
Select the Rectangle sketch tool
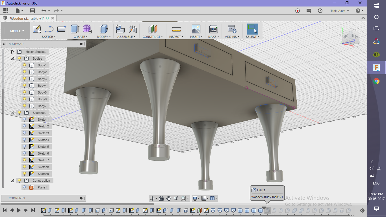click(61, 29)
